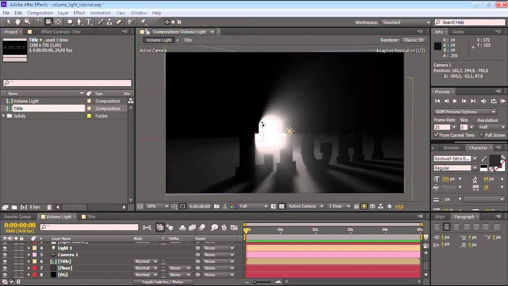Delete selected project item with trash icon
This screenshot has height=286, width=508.
tap(49, 207)
